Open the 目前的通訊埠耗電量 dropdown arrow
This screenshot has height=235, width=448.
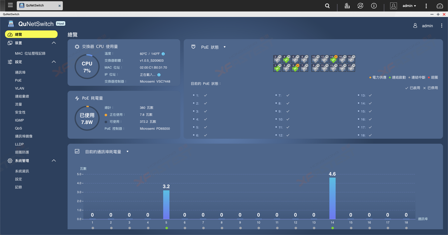click(x=127, y=152)
